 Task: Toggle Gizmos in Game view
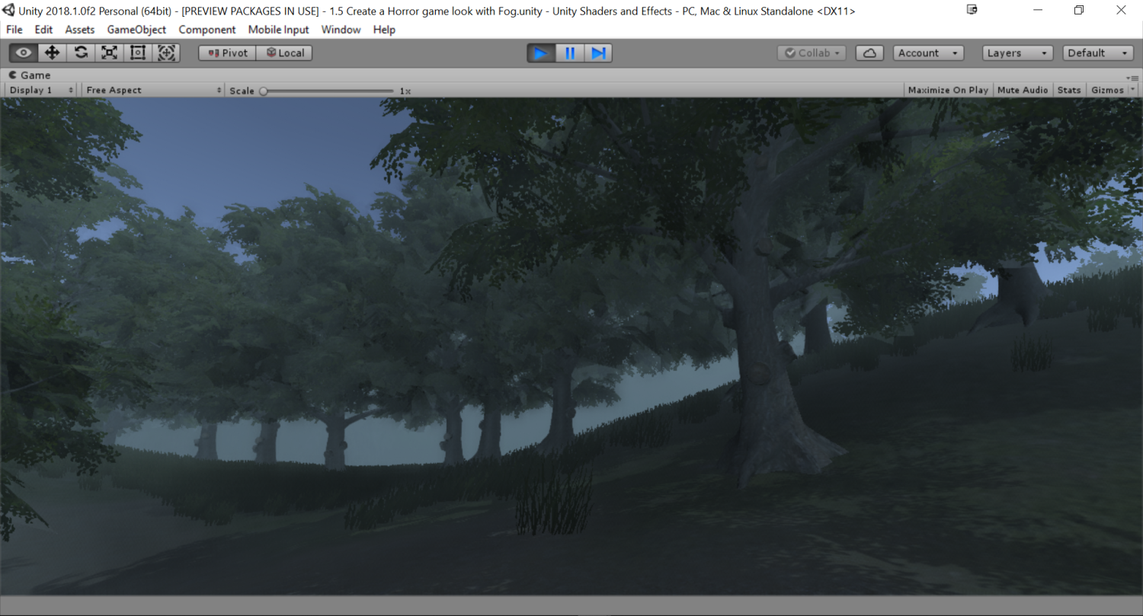tap(1107, 90)
